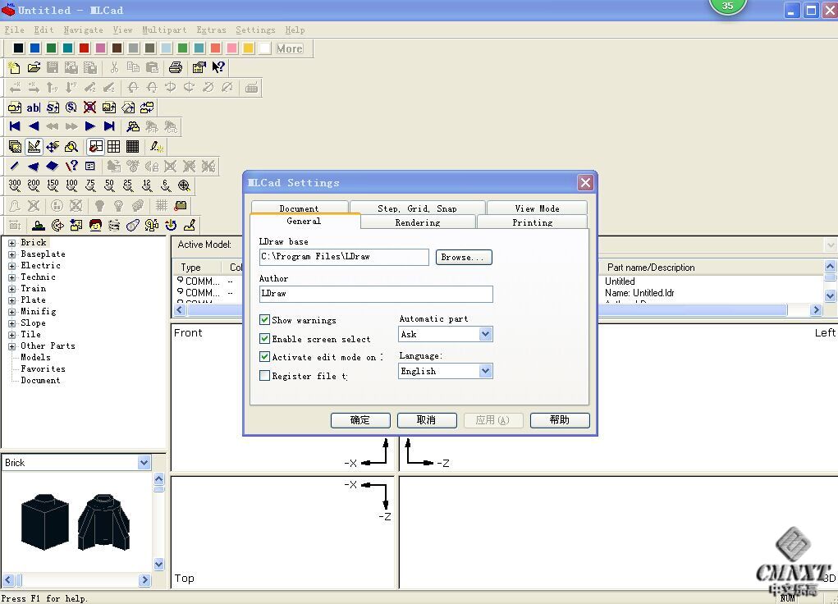The width and height of the screenshot is (838, 604).
Task: Click the Open file folder icon
Action: tap(34, 67)
